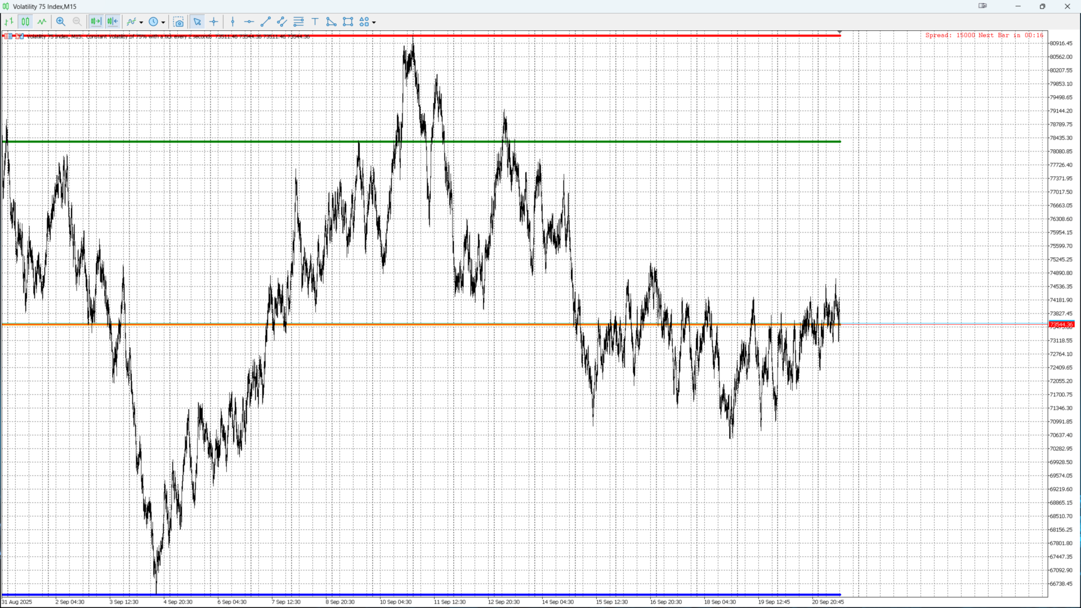The width and height of the screenshot is (1081, 608).
Task: Switch to line chart view
Action: (42, 22)
